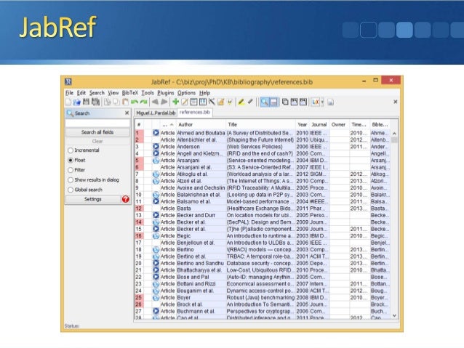Click the Cut scissors toolbar icon
The height and width of the screenshot is (348, 464).
pyautogui.click(x=107, y=102)
